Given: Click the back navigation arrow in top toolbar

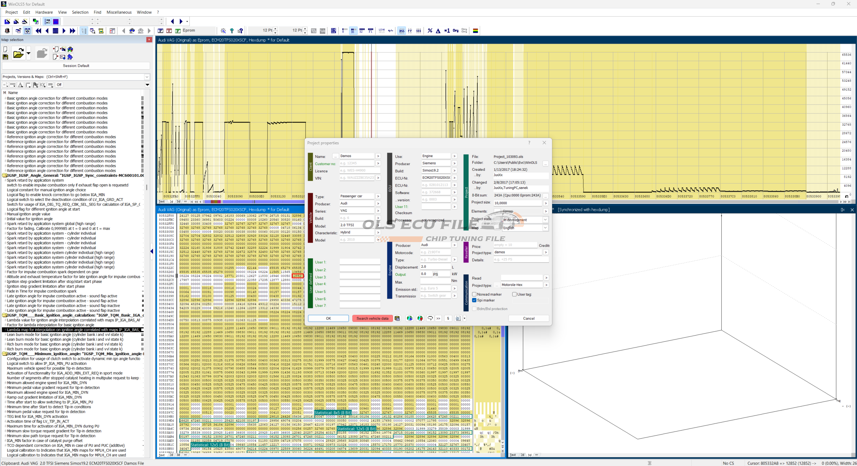Looking at the screenshot, I should click(172, 21).
